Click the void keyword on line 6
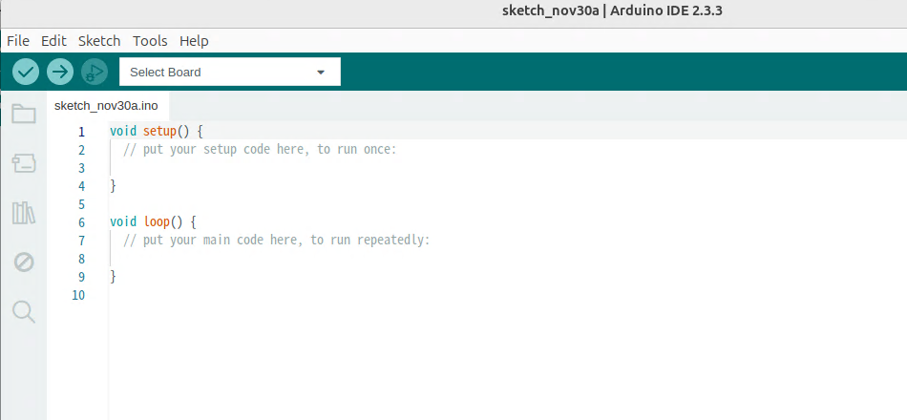Image resolution: width=907 pixels, height=420 pixels. (x=123, y=221)
